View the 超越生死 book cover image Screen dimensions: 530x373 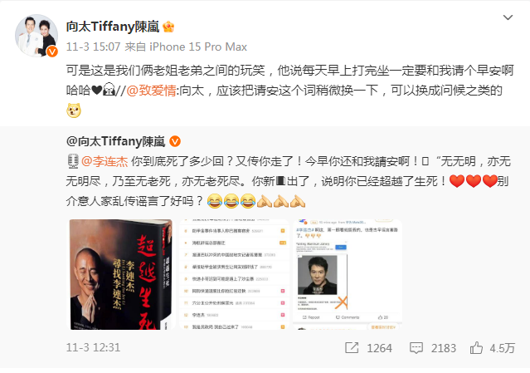pyautogui.click(x=120, y=274)
